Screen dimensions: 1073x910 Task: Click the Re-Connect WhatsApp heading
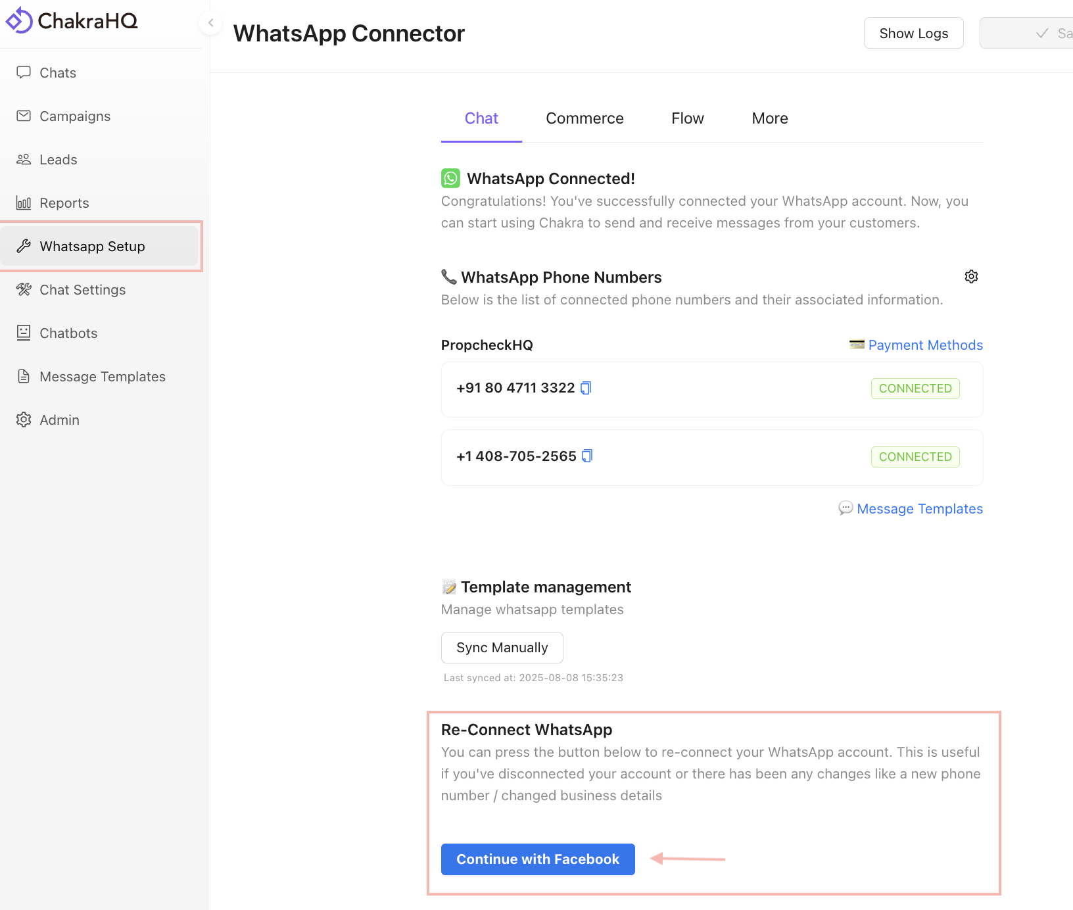(527, 729)
